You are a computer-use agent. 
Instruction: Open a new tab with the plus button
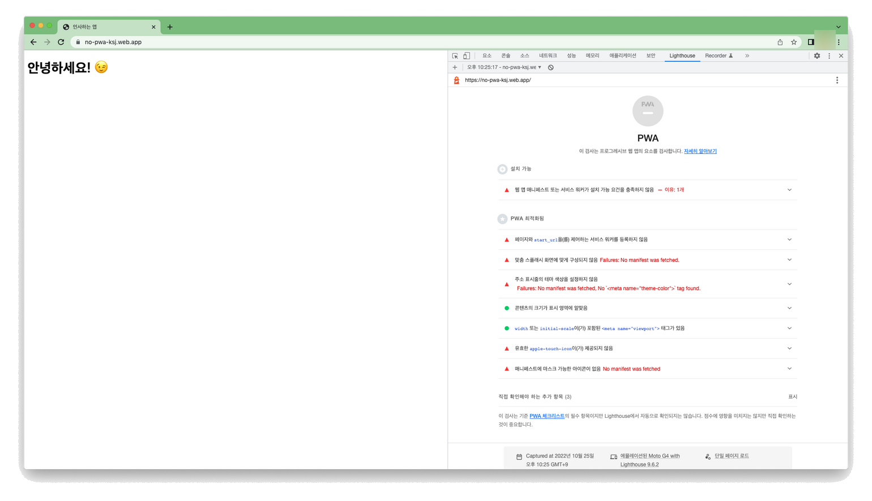click(x=170, y=27)
